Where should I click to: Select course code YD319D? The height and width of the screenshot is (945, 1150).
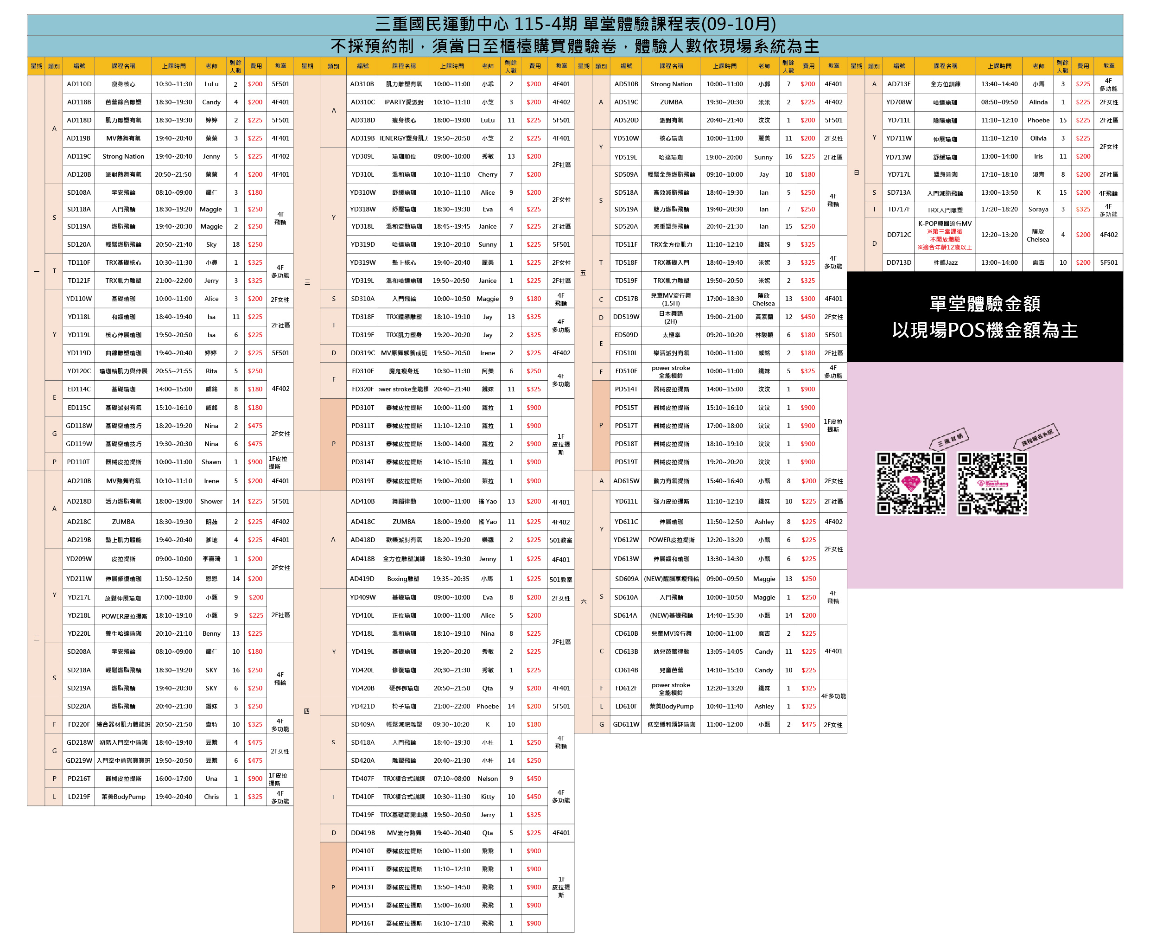[363, 245]
